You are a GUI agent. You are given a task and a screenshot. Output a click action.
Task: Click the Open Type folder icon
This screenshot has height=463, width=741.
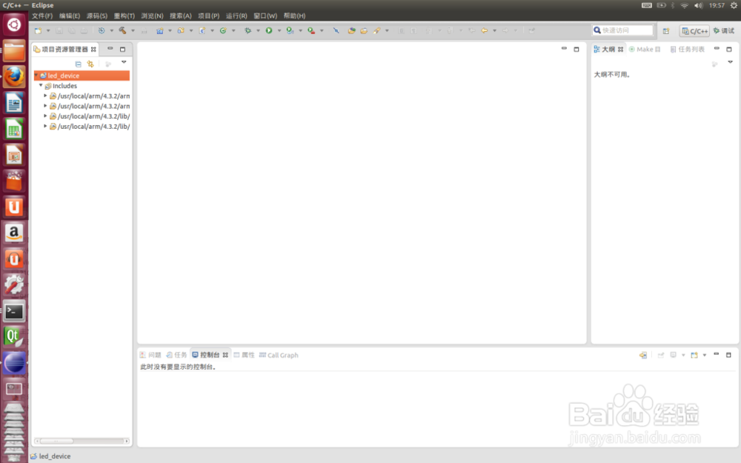351,30
